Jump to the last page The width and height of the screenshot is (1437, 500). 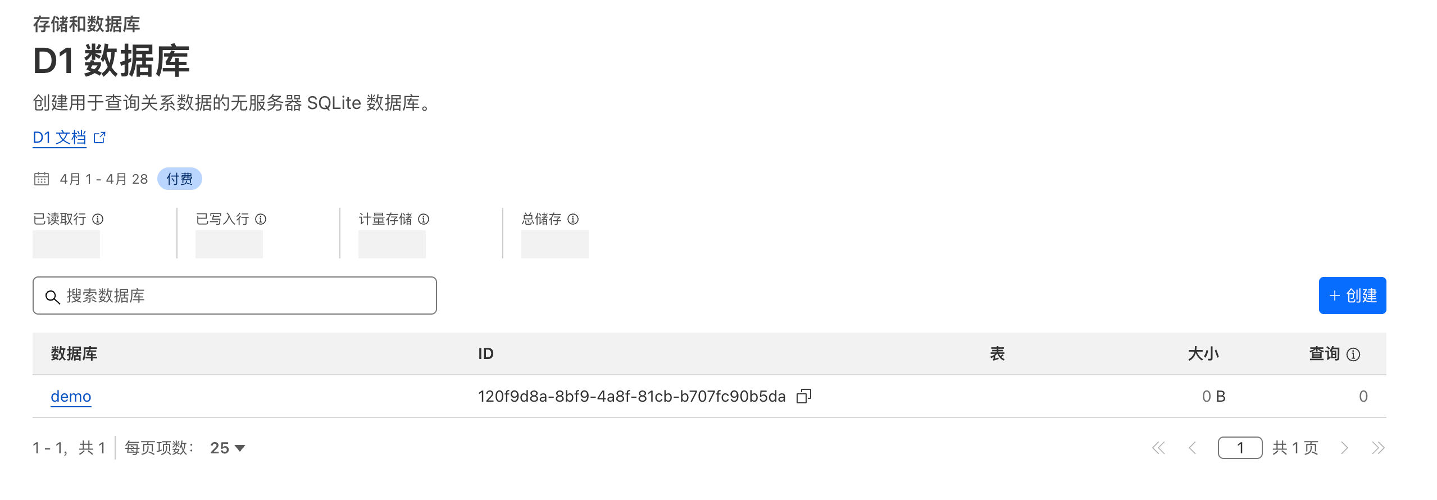(1378, 448)
